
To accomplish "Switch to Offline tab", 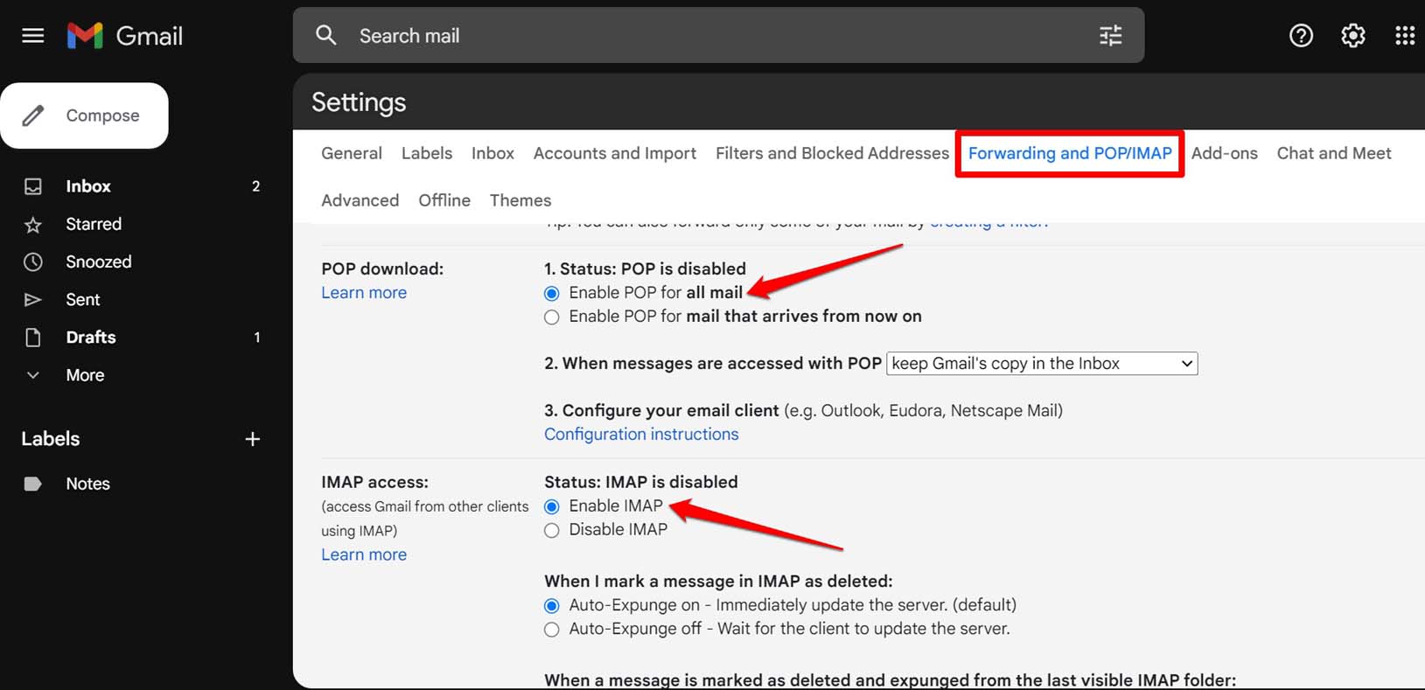I will (x=444, y=200).
